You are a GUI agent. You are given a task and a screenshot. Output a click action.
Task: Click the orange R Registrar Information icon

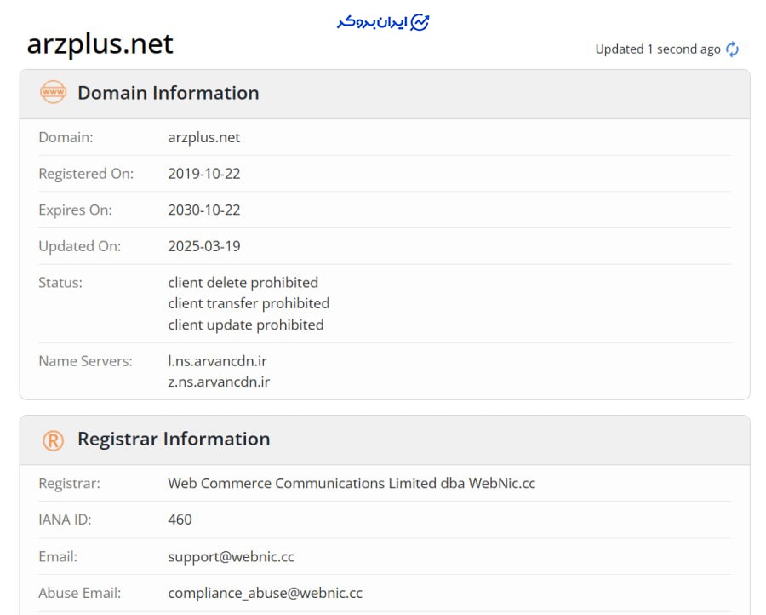53,440
